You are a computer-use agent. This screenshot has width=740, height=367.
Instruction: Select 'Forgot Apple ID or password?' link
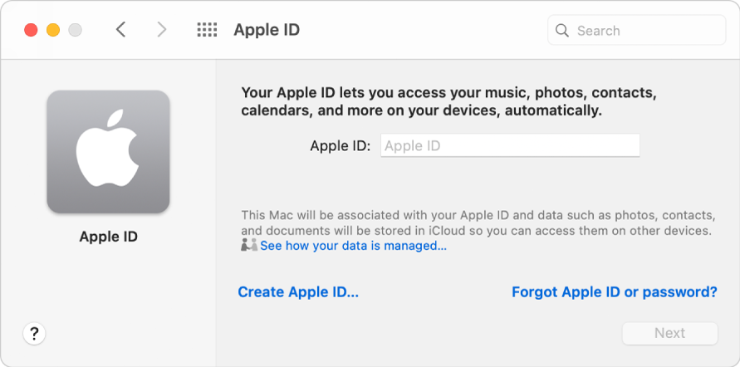click(x=614, y=292)
